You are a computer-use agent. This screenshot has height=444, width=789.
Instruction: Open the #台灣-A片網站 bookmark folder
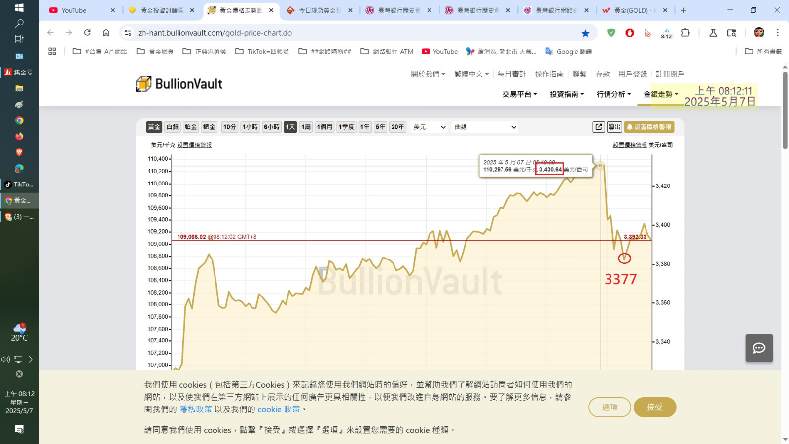tap(100, 51)
